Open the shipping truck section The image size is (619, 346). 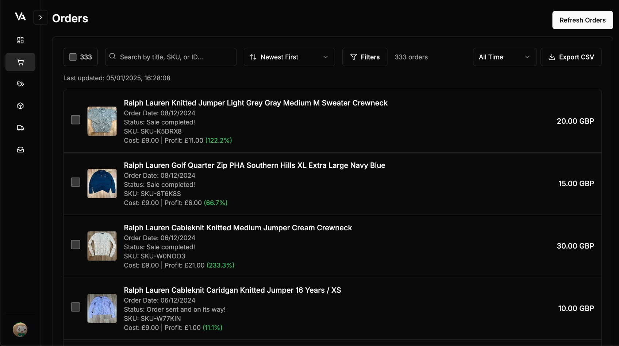(20, 128)
